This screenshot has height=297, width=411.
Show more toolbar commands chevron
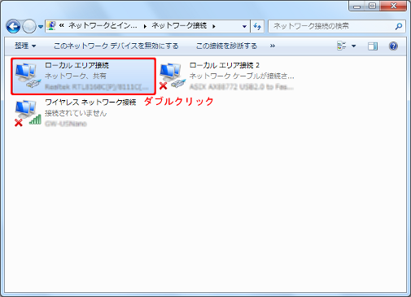click(x=273, y=46)
